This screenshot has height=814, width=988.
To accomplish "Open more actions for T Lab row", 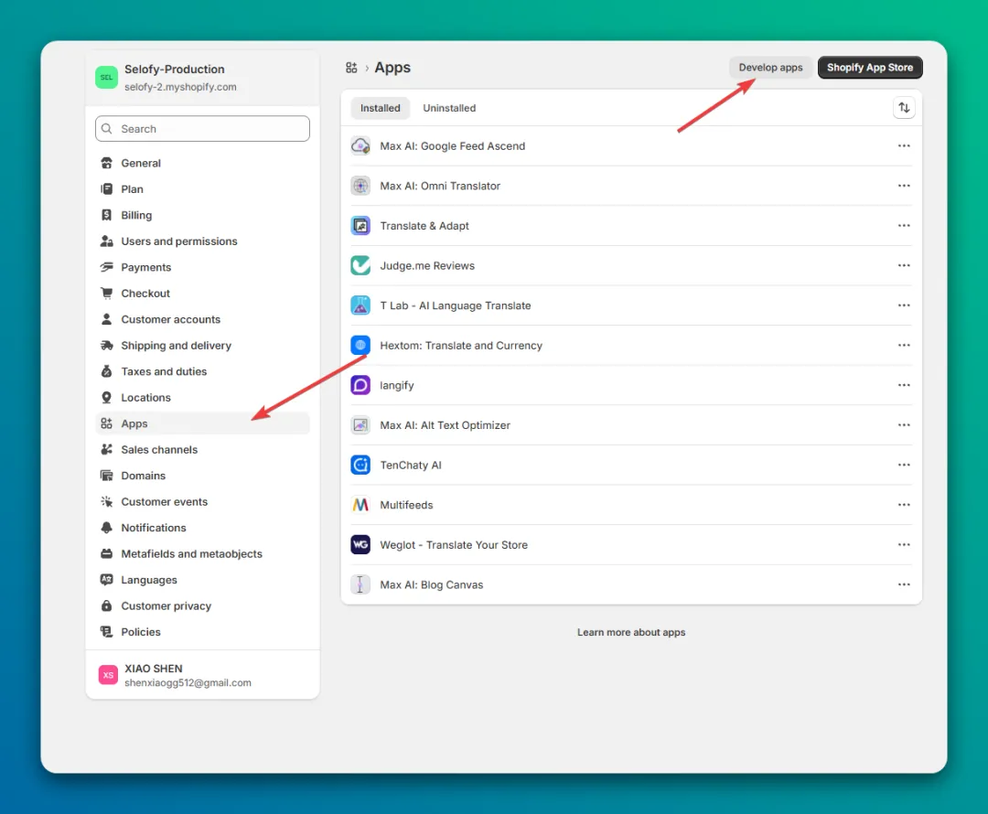I will 904,305.
